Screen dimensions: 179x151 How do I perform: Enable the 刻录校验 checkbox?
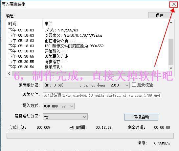(134, 85)
